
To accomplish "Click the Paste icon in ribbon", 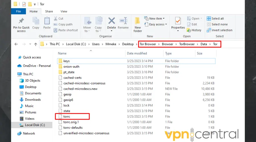I will coord(47,22).
